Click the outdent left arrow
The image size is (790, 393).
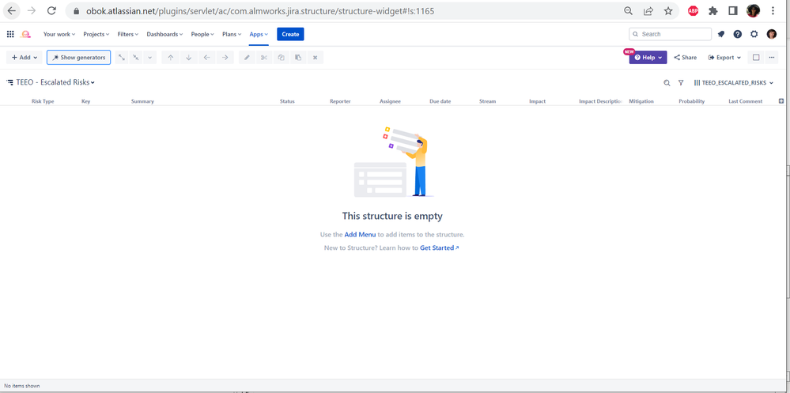click(207, 58)
